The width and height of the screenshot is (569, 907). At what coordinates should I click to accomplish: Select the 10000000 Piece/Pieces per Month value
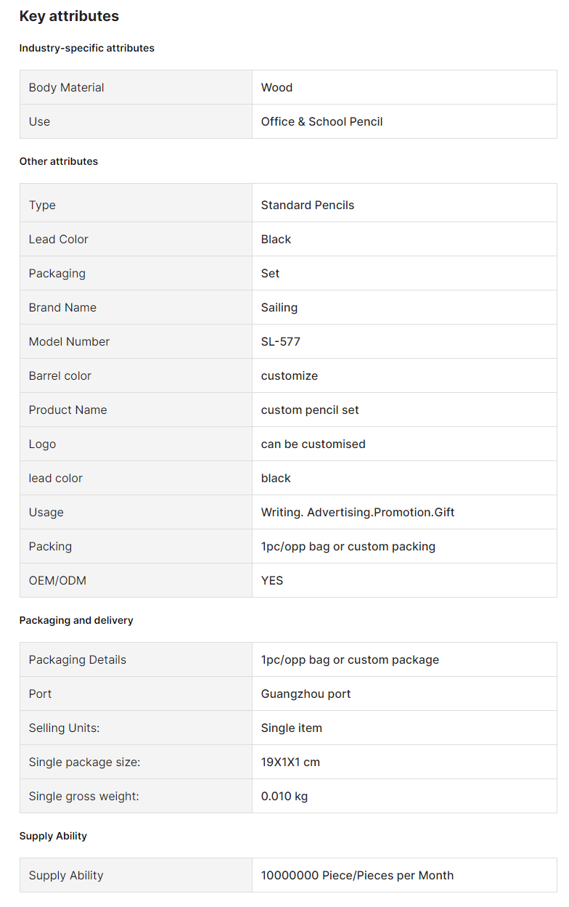pos(357,875)
